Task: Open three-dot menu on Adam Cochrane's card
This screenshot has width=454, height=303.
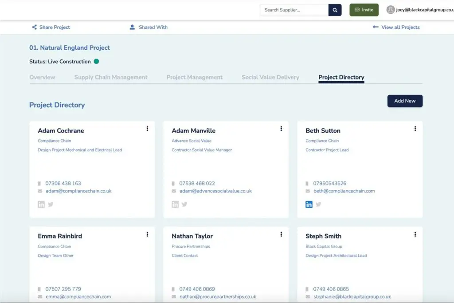Action: 147,129
